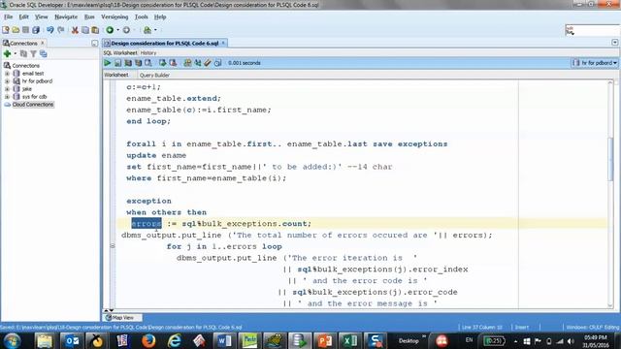Select the Worksheet tab
Screen dimensions: 621x349
coord(116,75)
